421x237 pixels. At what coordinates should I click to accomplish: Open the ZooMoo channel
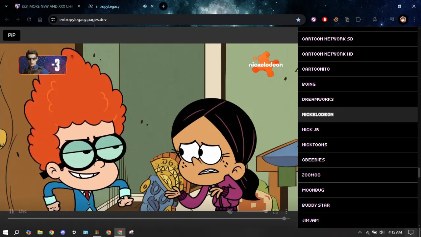pyautogui.click(x=358, y=175)
